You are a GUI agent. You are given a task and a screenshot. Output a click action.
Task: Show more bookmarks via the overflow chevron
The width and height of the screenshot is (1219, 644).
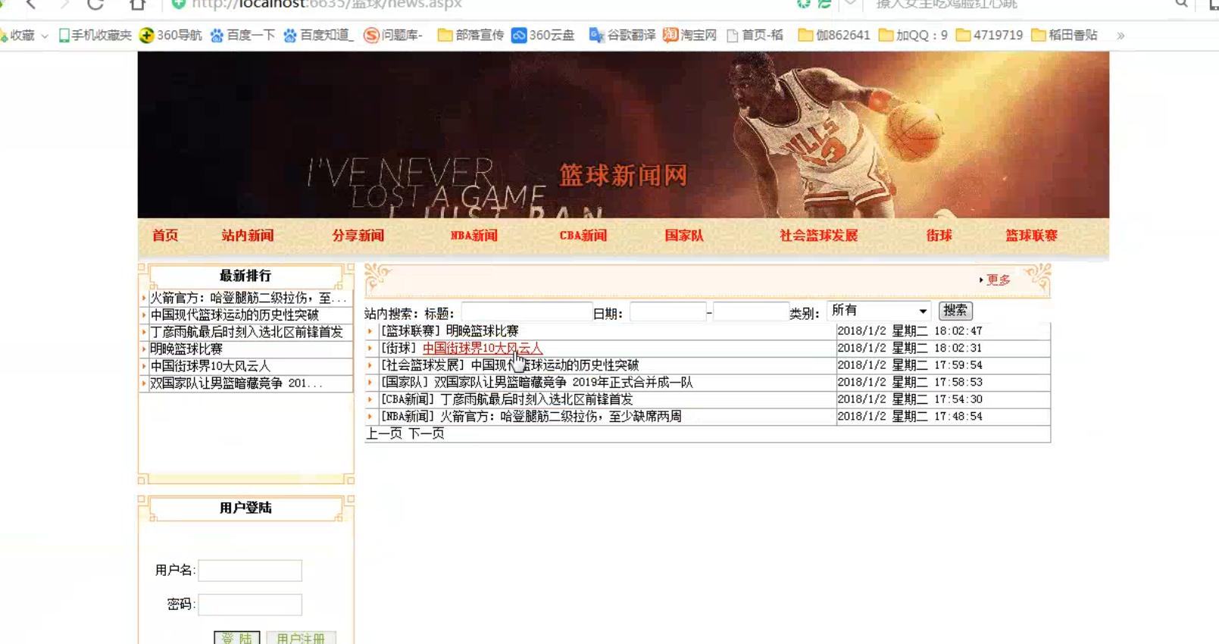1121,36
